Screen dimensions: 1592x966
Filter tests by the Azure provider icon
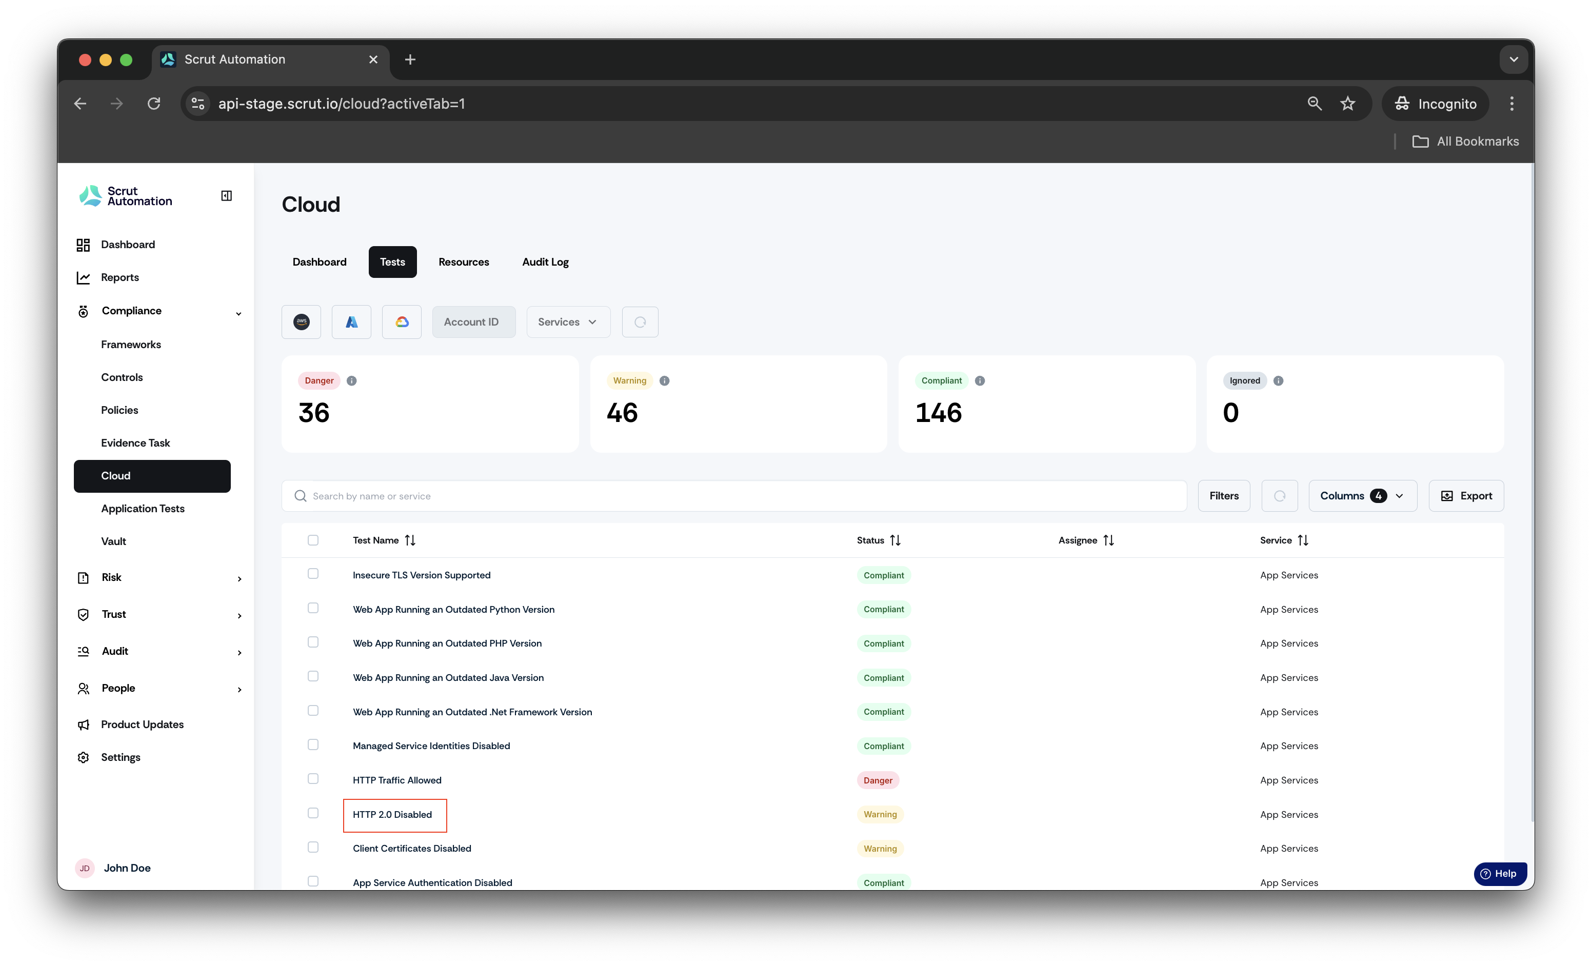point(351,321)
